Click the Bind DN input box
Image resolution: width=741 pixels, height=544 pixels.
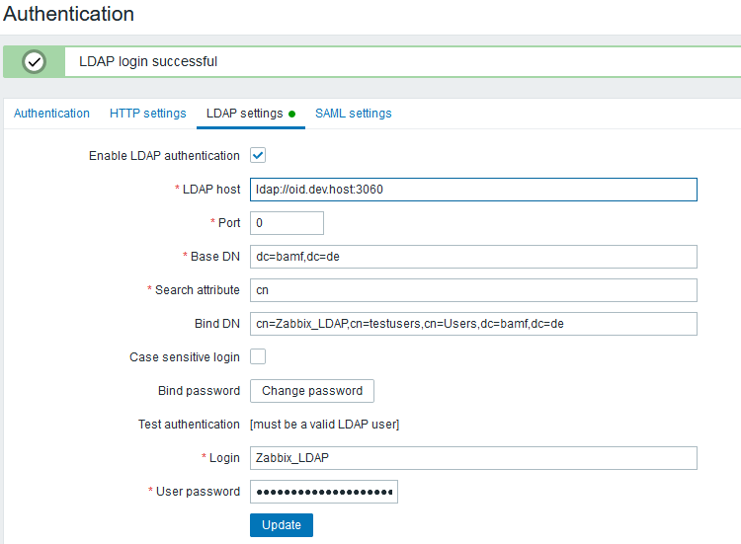[473, 324]
